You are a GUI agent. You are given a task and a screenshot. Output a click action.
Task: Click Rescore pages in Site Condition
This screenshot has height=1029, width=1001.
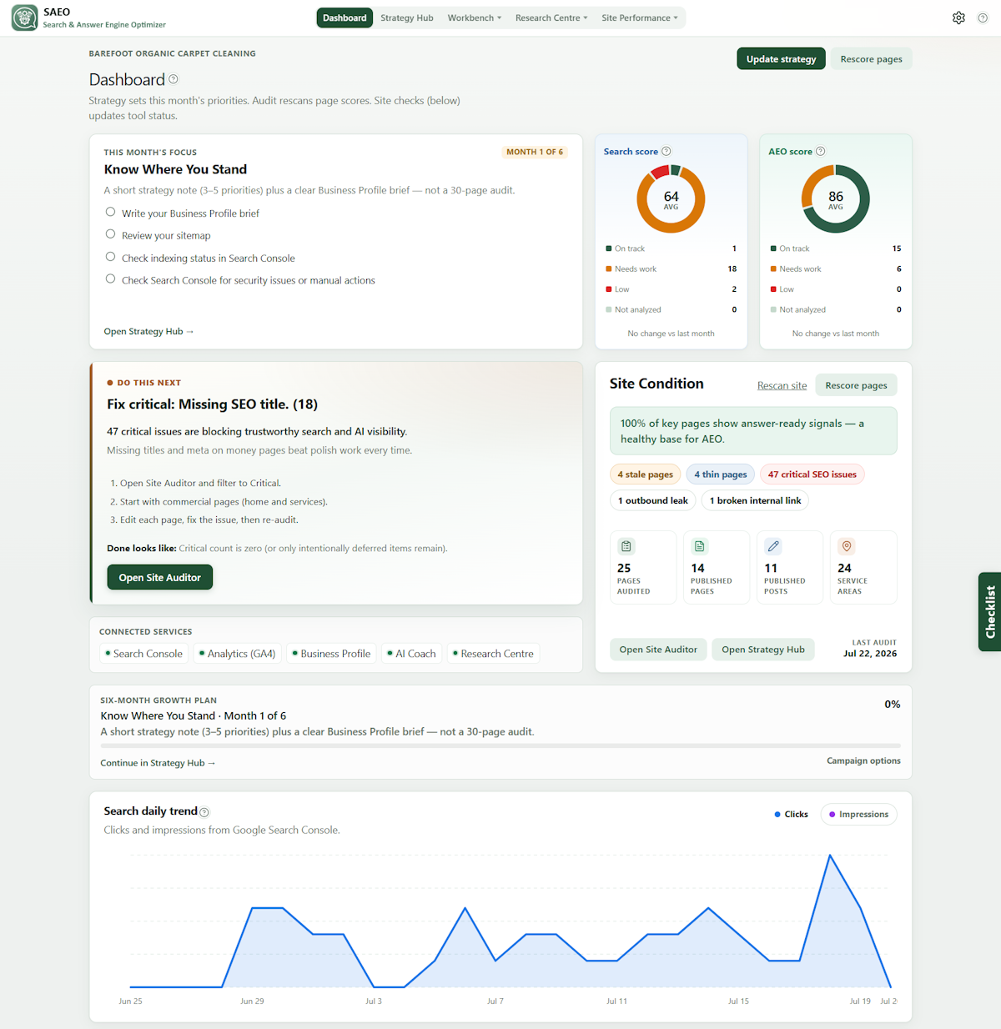(x=856, y=385)
